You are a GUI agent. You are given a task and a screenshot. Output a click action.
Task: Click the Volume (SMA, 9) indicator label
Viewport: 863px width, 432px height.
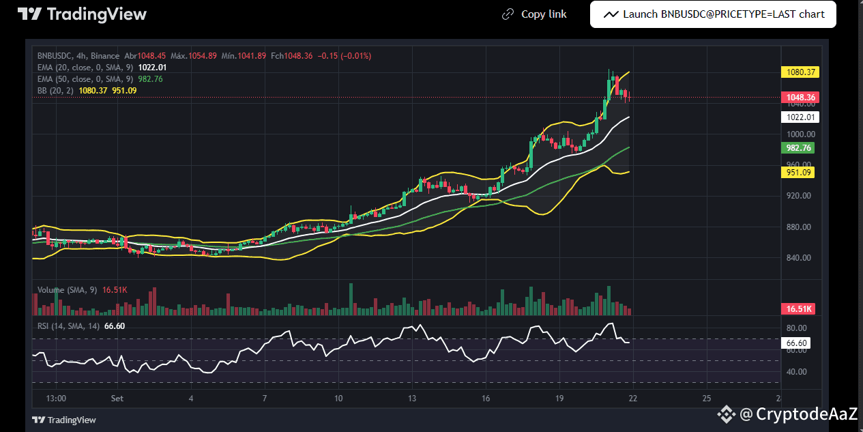point(68,290)
